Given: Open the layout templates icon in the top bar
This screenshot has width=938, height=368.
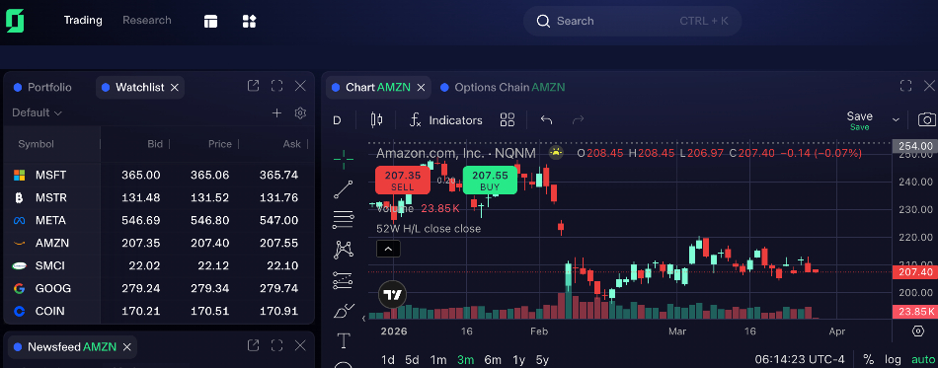Looking at the screenshot, I should coord(210,22).
